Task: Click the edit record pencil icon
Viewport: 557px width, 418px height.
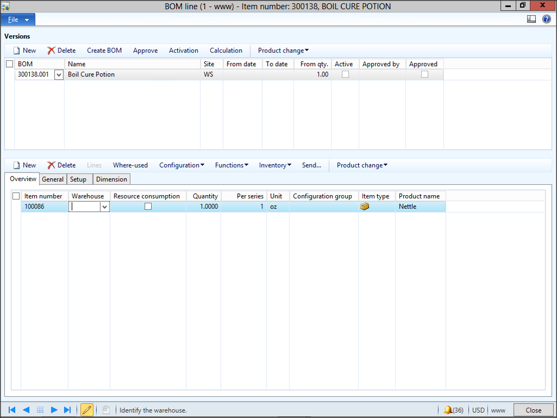Action: [x=87, y=409]
